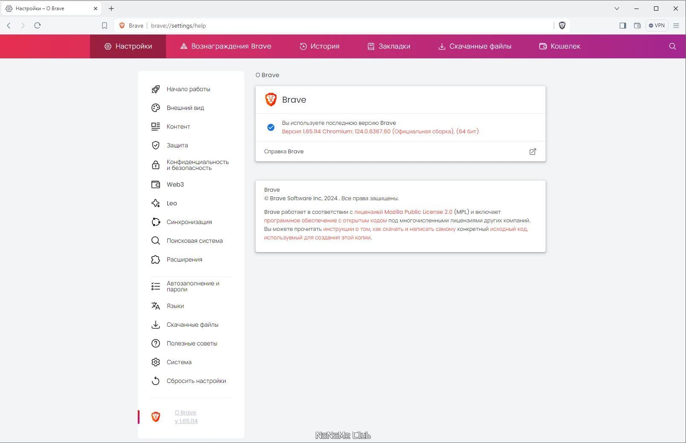Go to Защита settings
The image size is (686, 443).
coord(177,145)
